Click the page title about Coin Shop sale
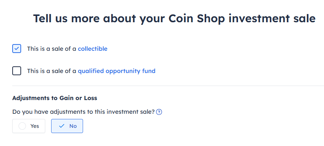 [174, 19]
